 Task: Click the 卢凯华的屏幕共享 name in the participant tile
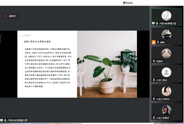click(168, 23)
